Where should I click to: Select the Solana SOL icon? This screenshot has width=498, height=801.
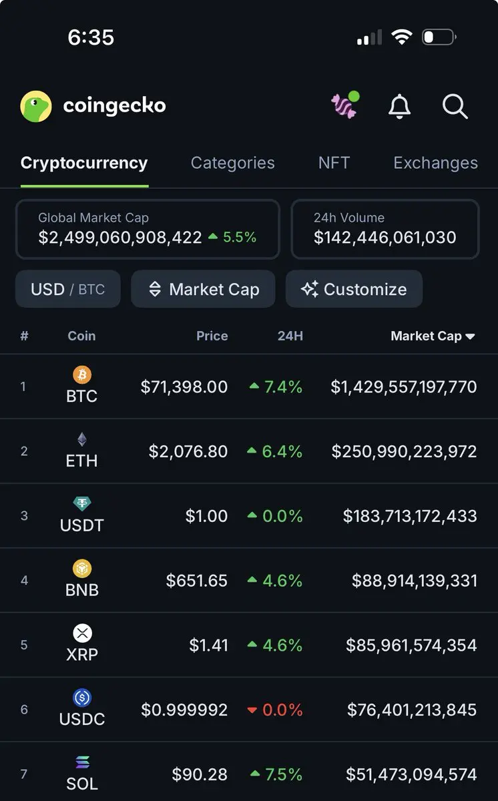pos(82,762)
